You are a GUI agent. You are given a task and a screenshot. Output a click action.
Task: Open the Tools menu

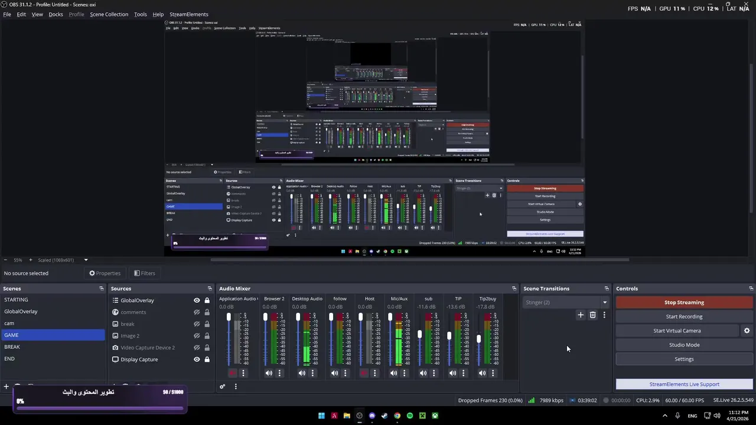click(141, 14)
